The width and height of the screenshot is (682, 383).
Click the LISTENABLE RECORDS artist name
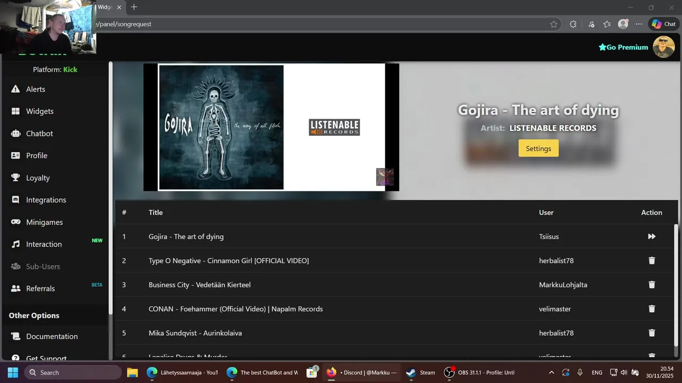pyautogui.click(x=553, y=128)
